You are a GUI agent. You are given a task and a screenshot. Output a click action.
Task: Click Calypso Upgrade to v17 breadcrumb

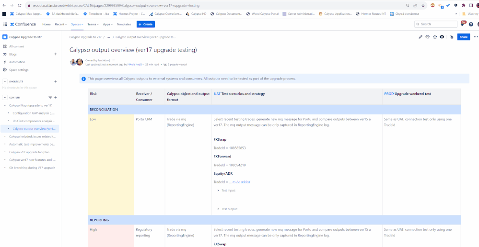click(85, 37)
